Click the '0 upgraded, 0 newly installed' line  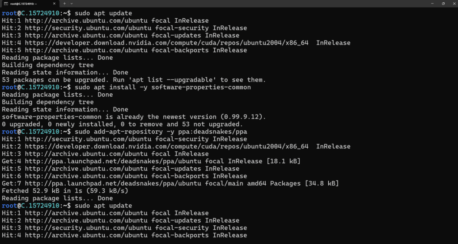[122, 124]
